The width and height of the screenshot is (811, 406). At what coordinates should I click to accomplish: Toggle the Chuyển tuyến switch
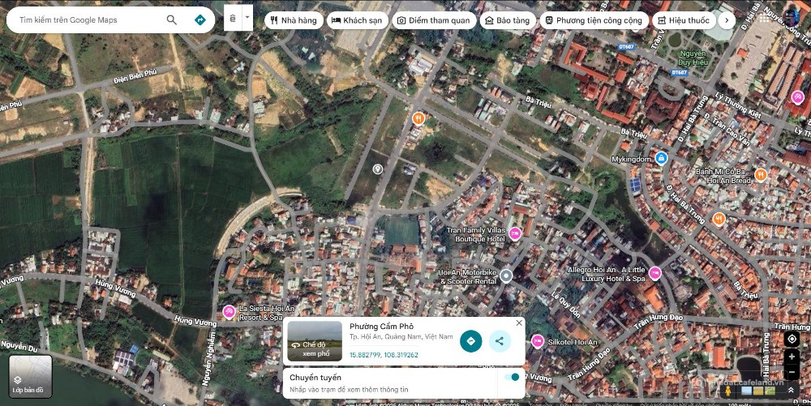511,377
